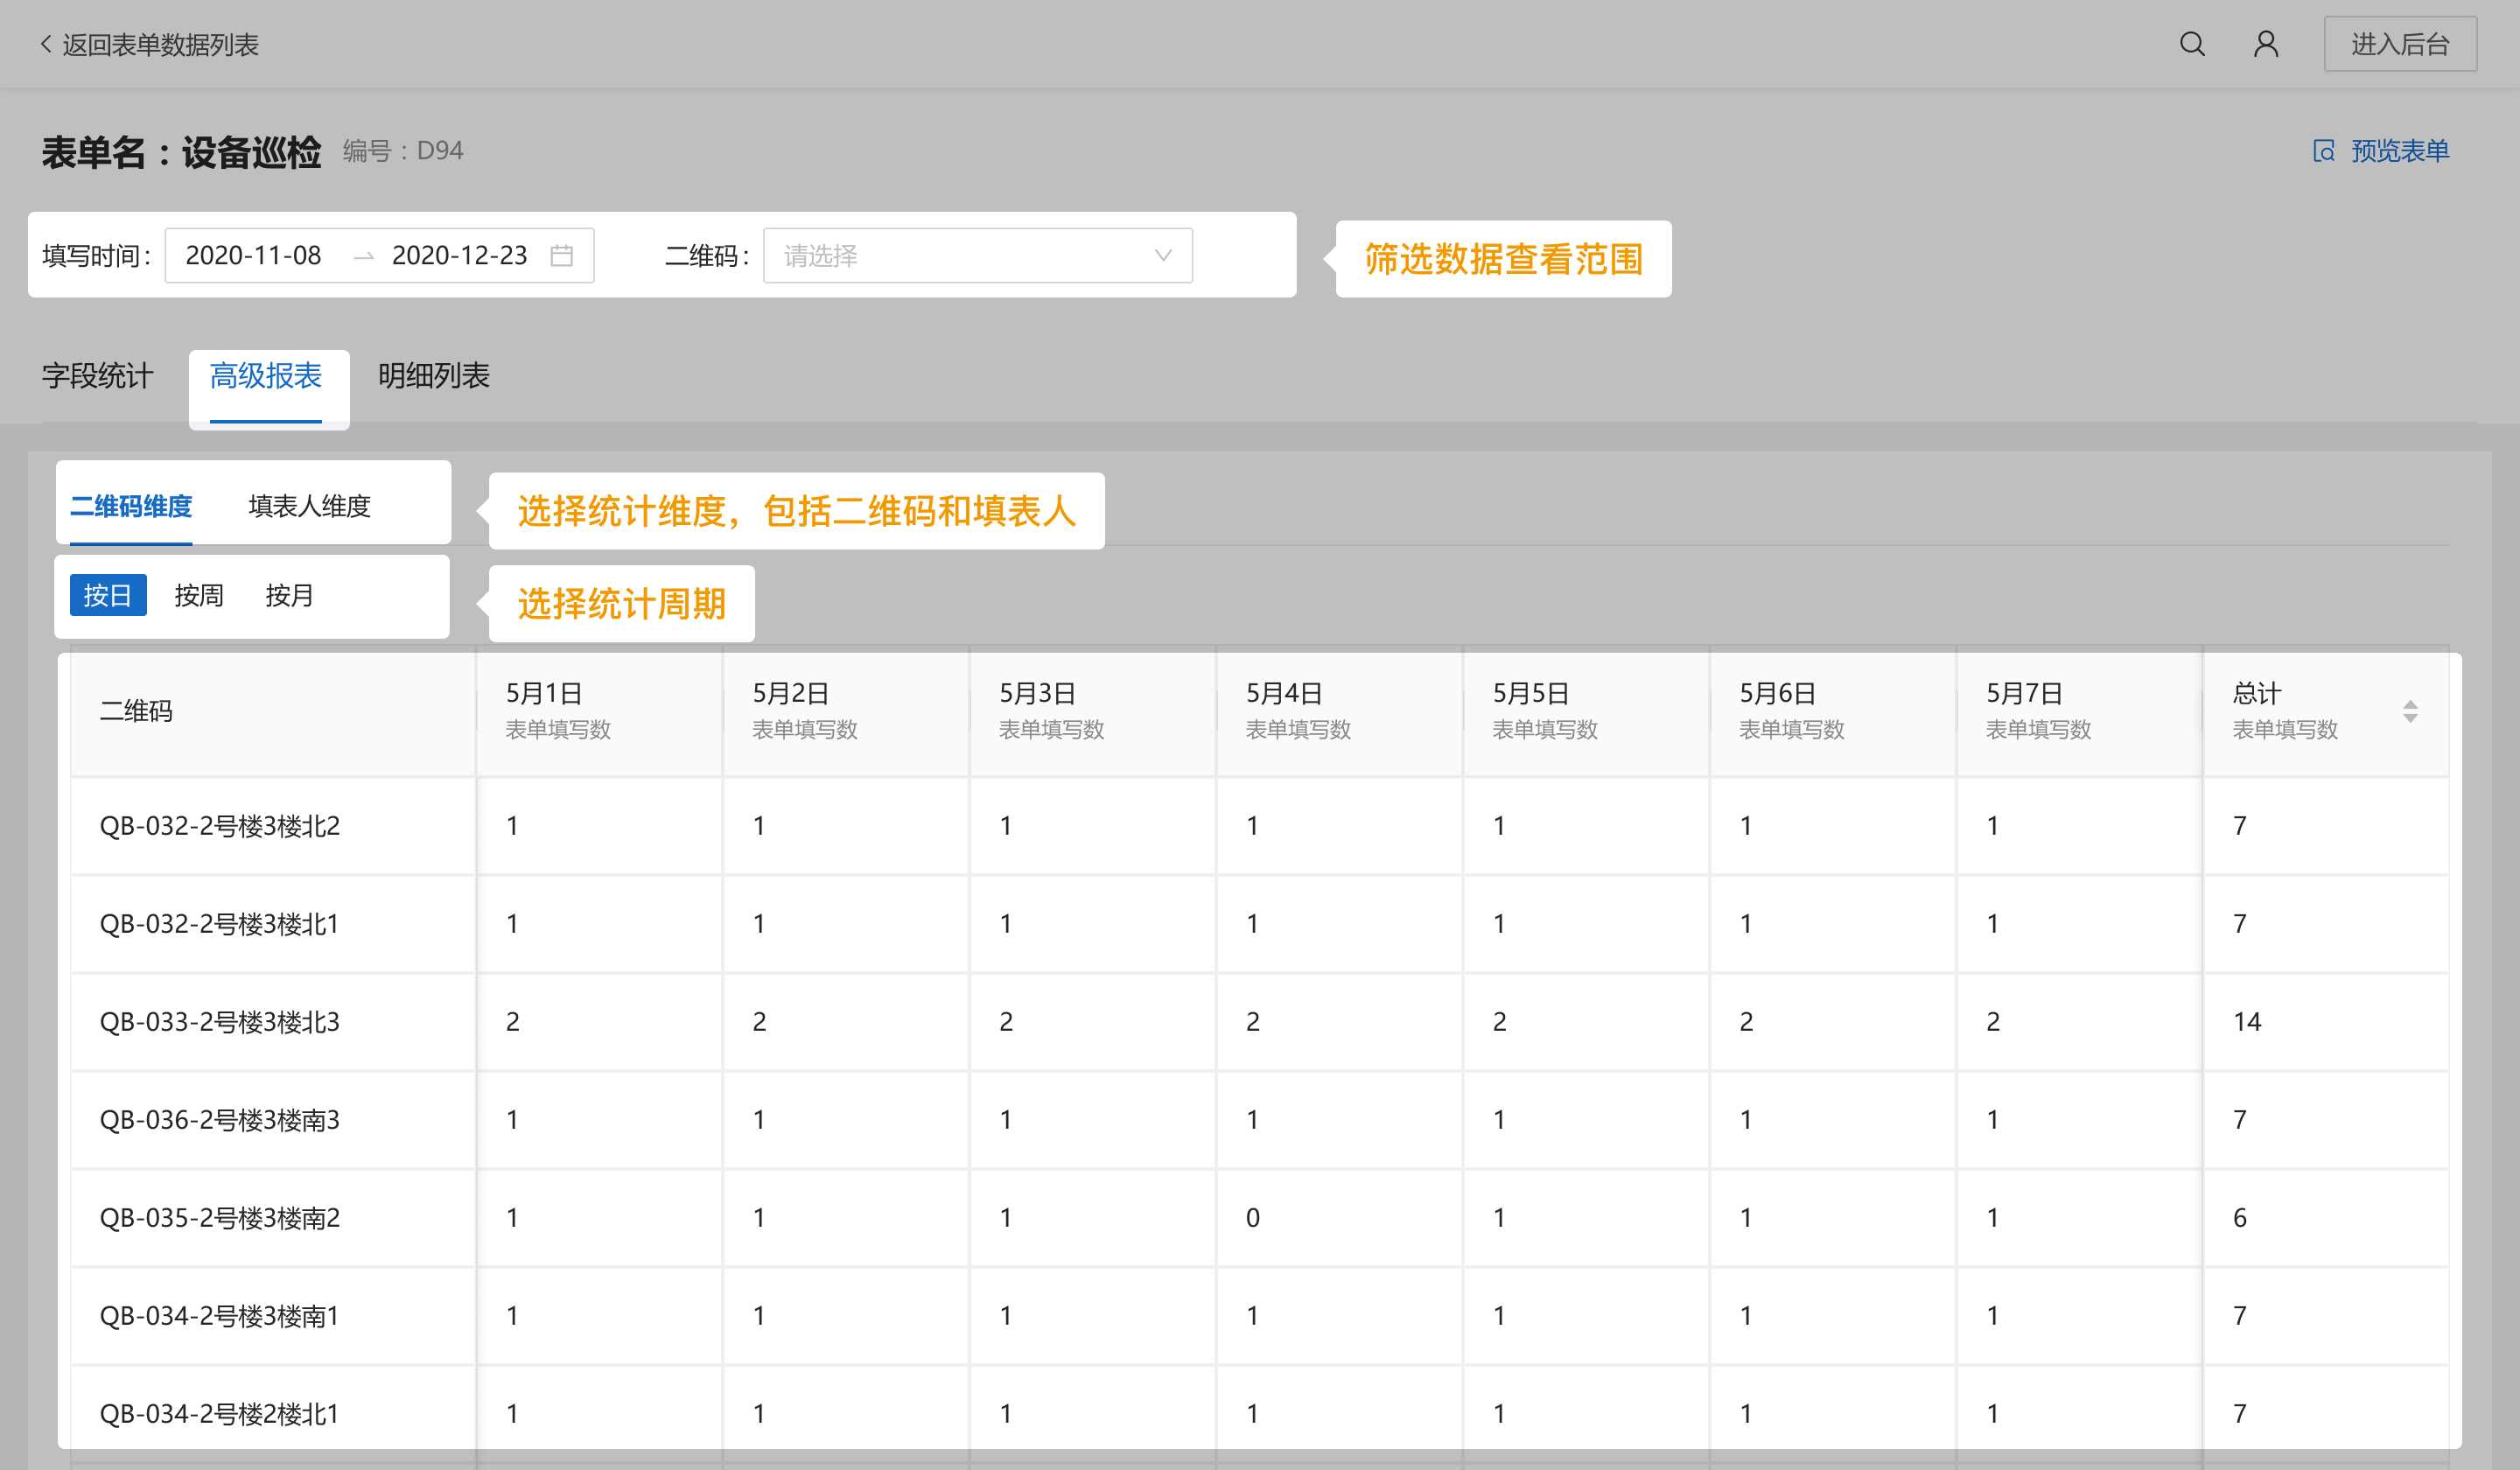Click the search magnifier icon
This screenshot has height=1470, width=2520.
tap(2192, 44)
